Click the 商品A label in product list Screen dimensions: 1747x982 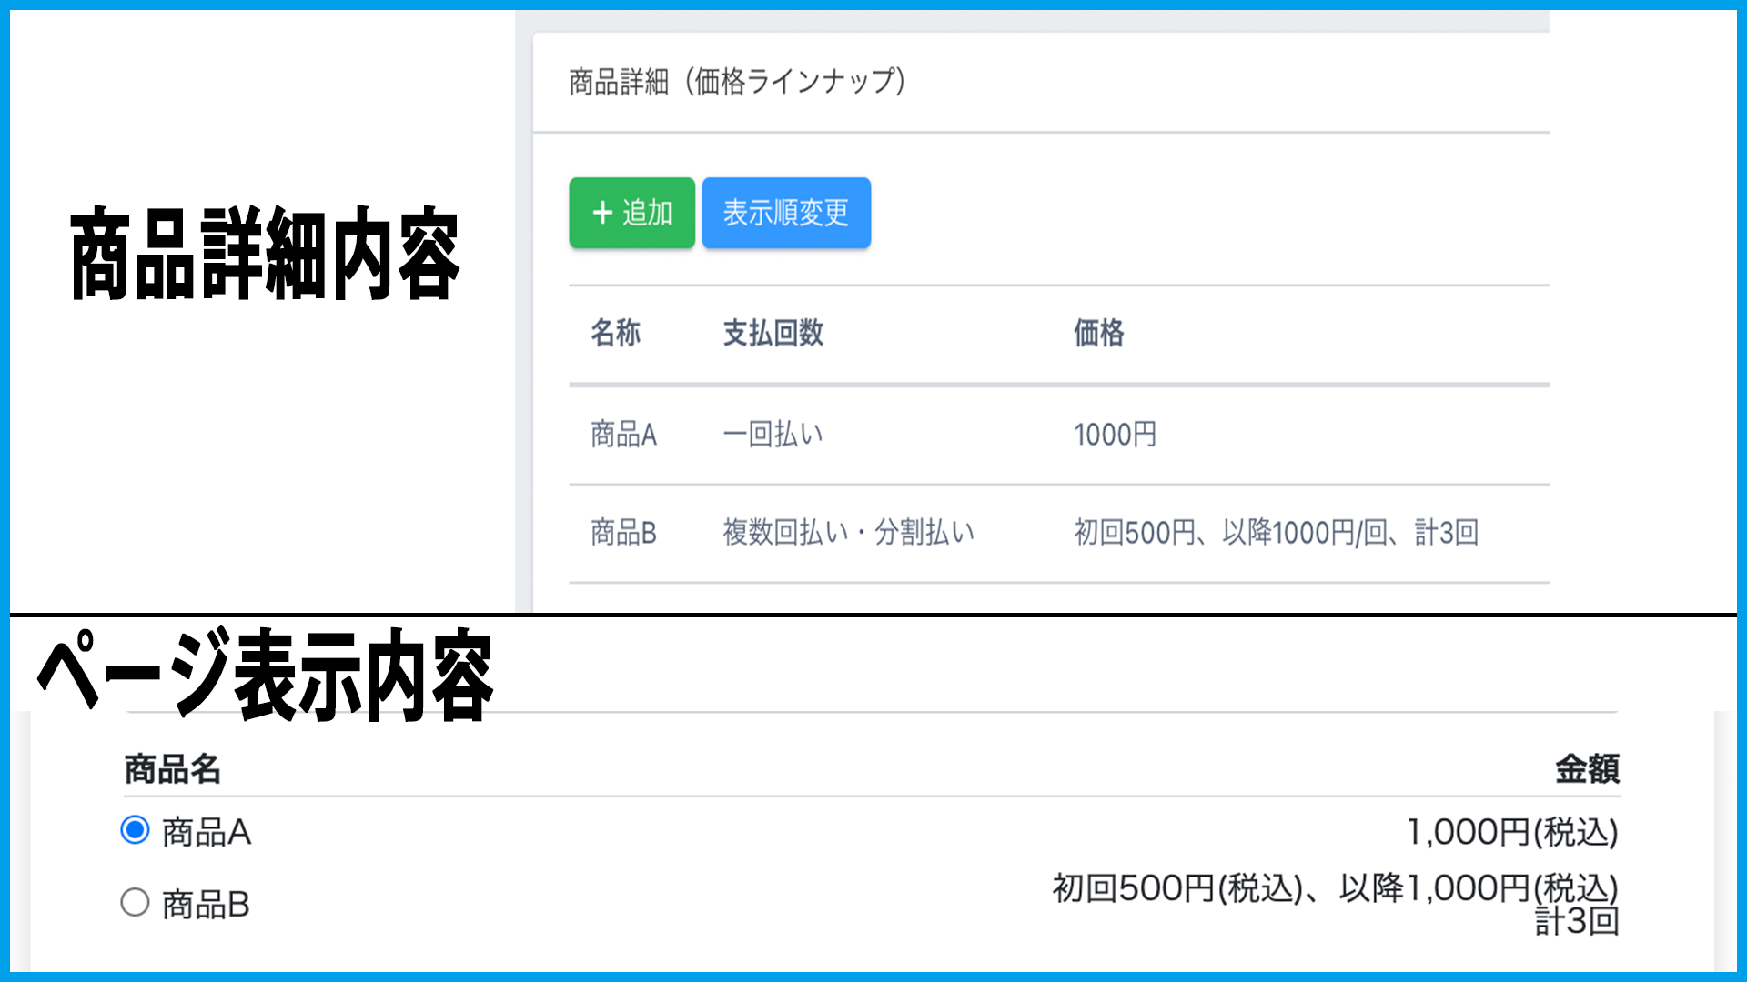pyautogui.click(x=207, y=832)
